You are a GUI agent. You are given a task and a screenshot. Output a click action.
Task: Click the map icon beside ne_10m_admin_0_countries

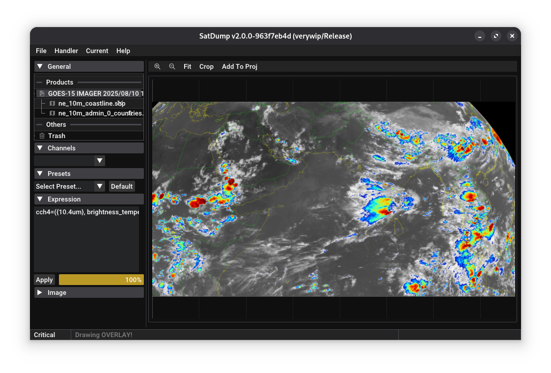pos(53,114)
